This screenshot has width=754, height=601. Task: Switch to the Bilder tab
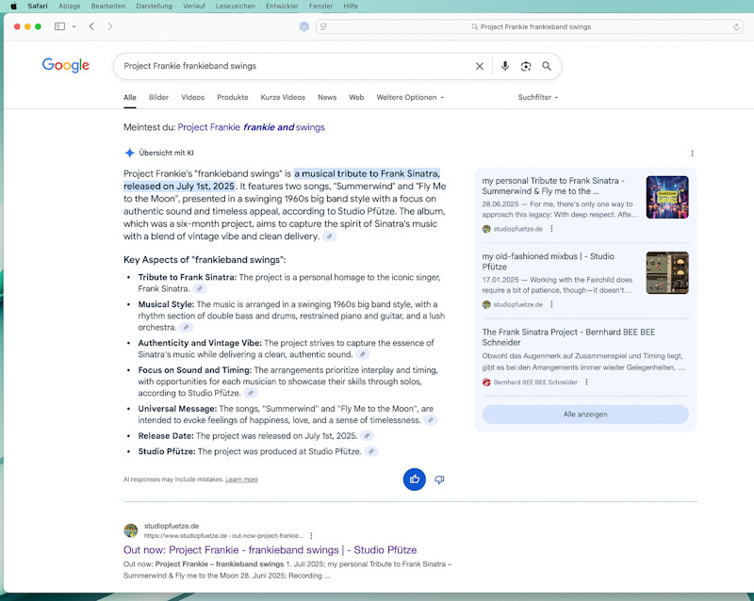[x=158, y=97]
